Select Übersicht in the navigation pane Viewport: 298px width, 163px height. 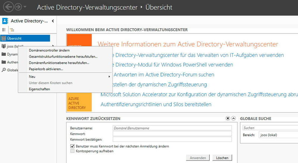click(x=25, y=38)
